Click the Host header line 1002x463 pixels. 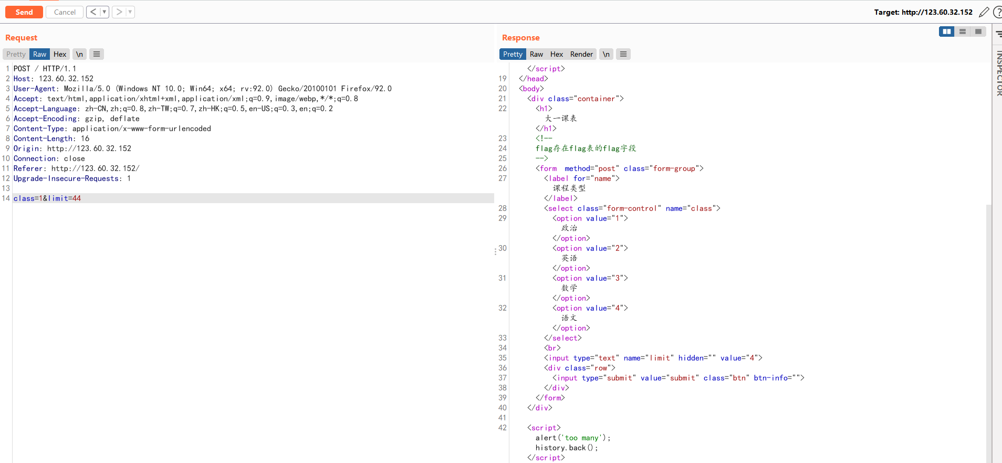click(x=54, y=79)
